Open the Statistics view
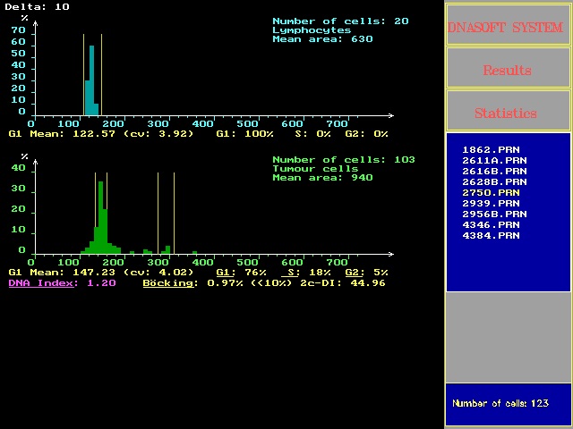Screen dimensions: 573x429 pos(507,113)
